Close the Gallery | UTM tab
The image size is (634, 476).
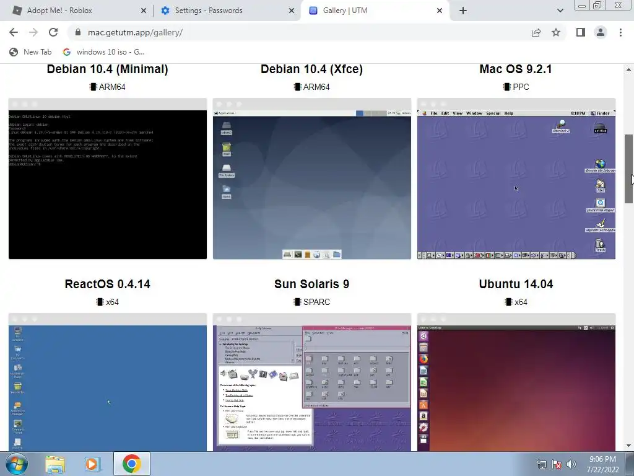pyautogui.click(x=440, y=11)
